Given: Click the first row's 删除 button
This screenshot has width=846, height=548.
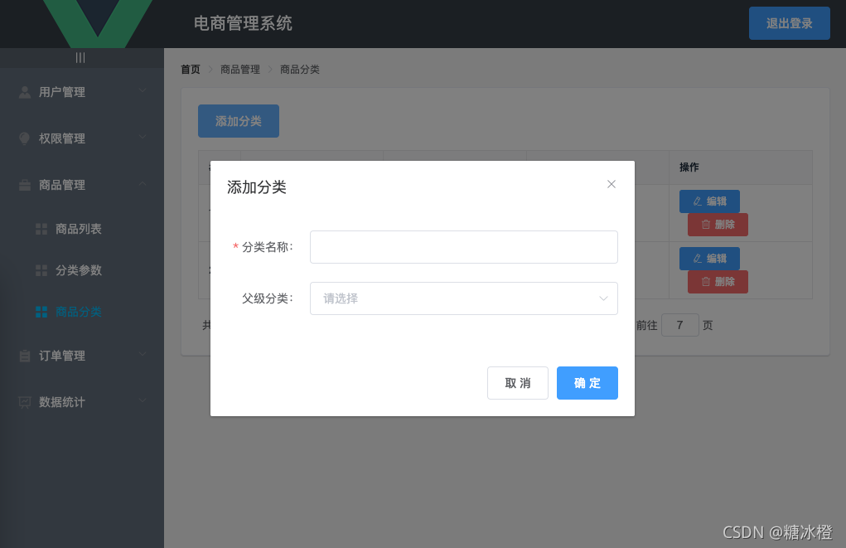Looking at the screenshot, I should click(x=718, y=225).
